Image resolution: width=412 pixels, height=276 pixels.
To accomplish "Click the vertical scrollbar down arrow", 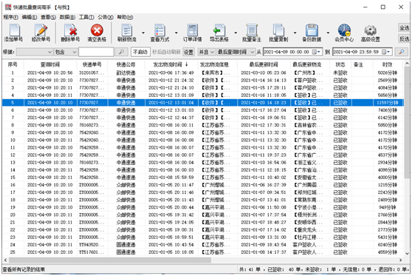I will (x=407, y=254).
